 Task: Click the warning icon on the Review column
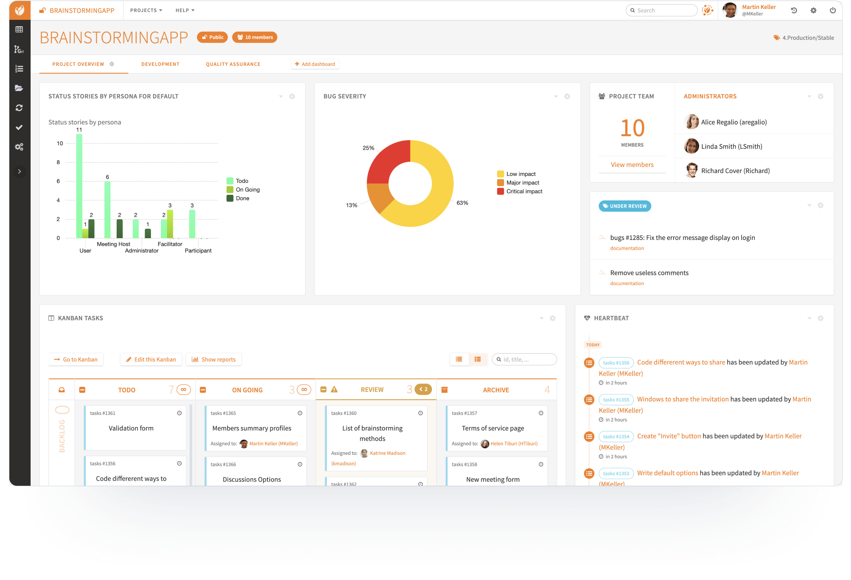click(334, 389)
